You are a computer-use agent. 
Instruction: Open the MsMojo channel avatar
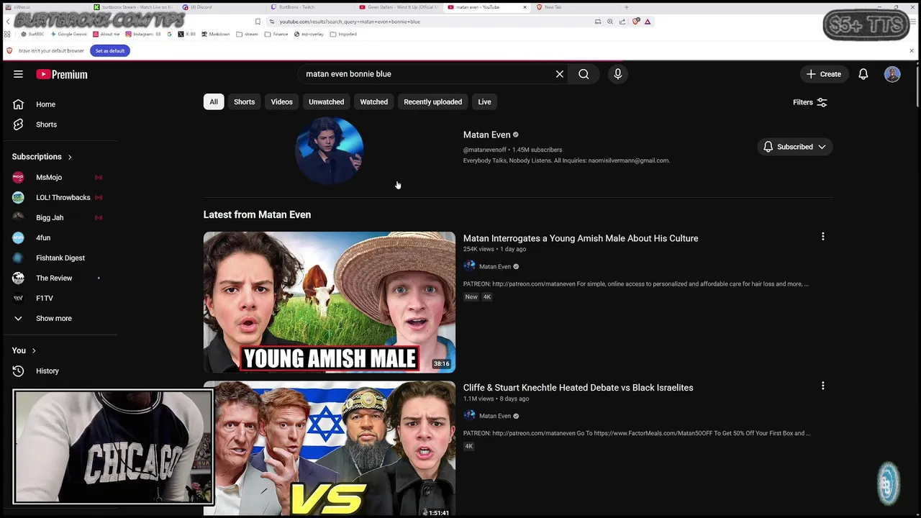click(x=18, y=177)
